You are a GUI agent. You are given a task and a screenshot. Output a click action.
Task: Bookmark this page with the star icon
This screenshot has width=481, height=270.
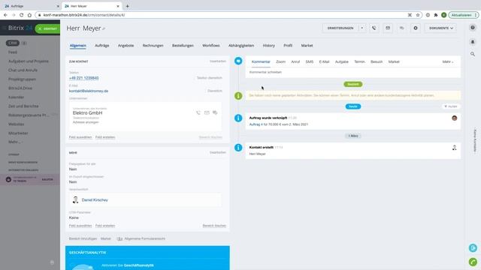[x=418, y=15]
